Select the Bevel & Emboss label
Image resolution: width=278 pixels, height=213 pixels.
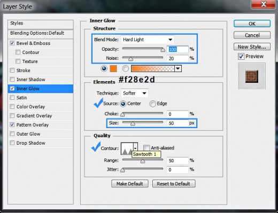[x=33, y=43]
